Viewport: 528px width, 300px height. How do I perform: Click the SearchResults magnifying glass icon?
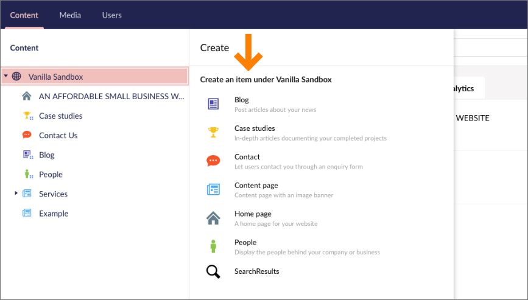click(x=213, y=271)
